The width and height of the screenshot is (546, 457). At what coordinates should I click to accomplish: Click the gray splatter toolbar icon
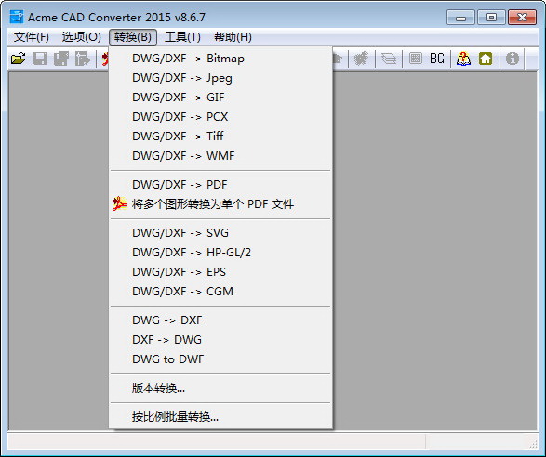(361, 59)
